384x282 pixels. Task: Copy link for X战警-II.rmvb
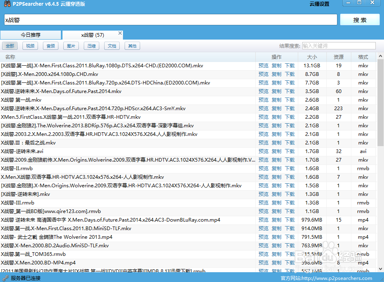(277, 168)
